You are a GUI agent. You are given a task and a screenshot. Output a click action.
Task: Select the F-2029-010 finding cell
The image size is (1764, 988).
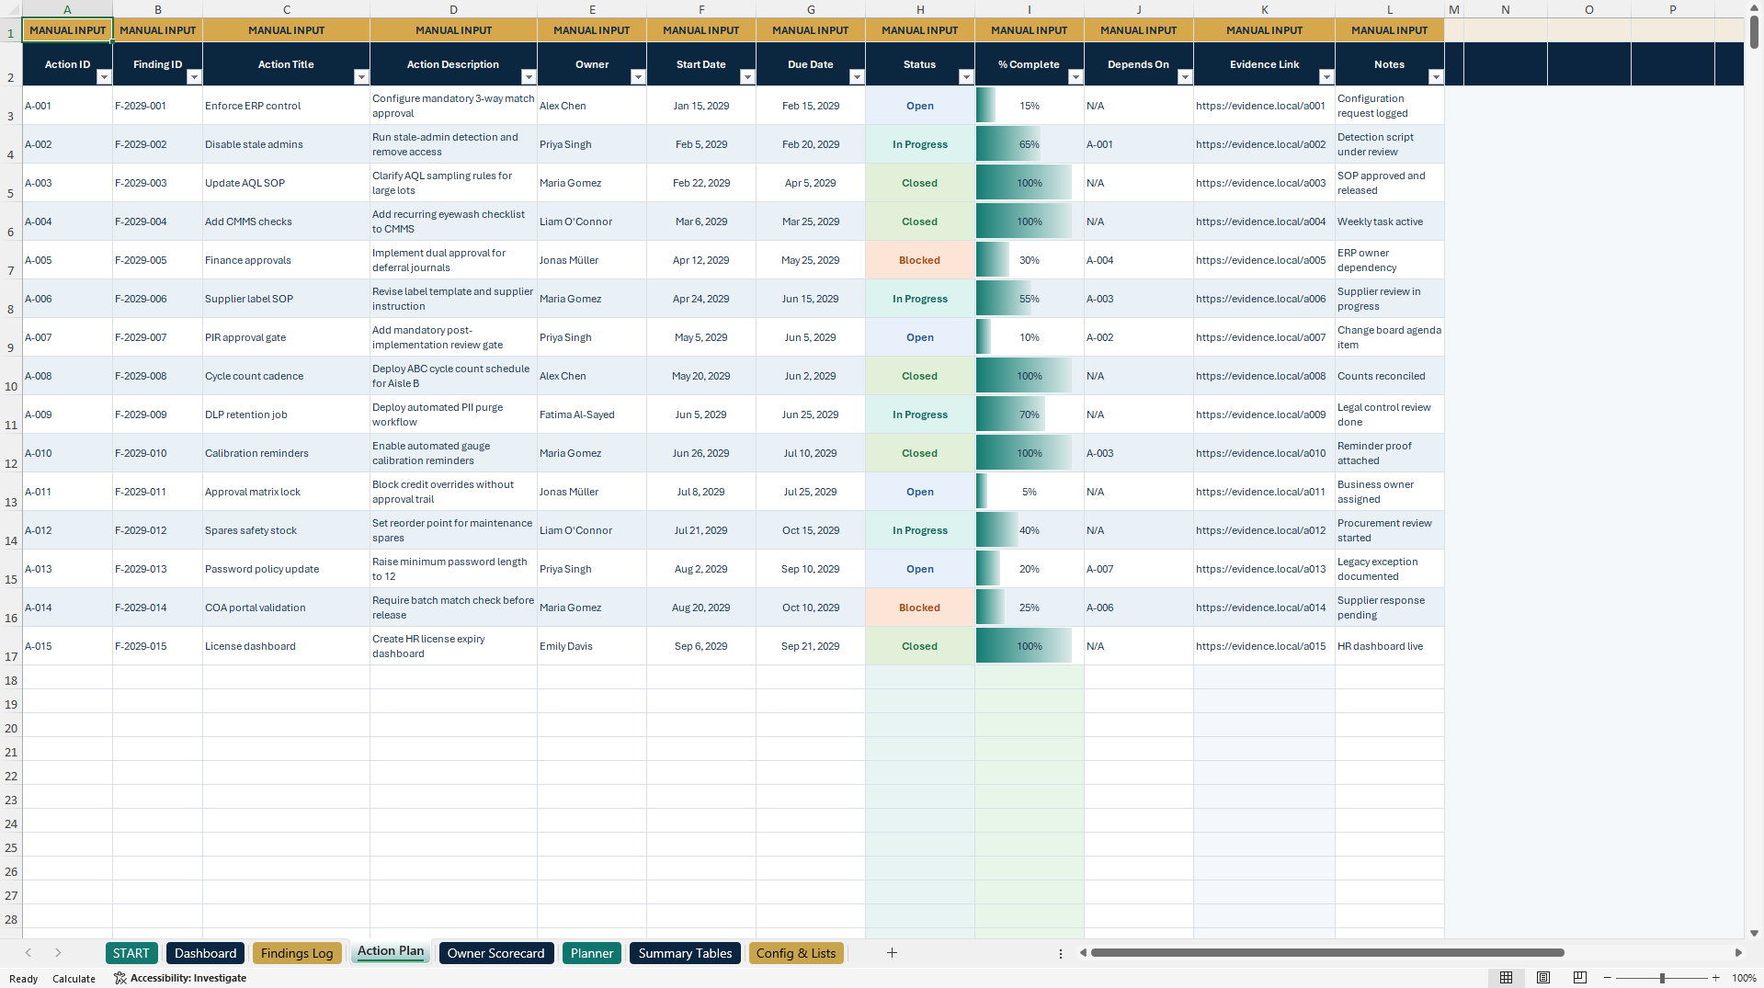tap(158, 453)
